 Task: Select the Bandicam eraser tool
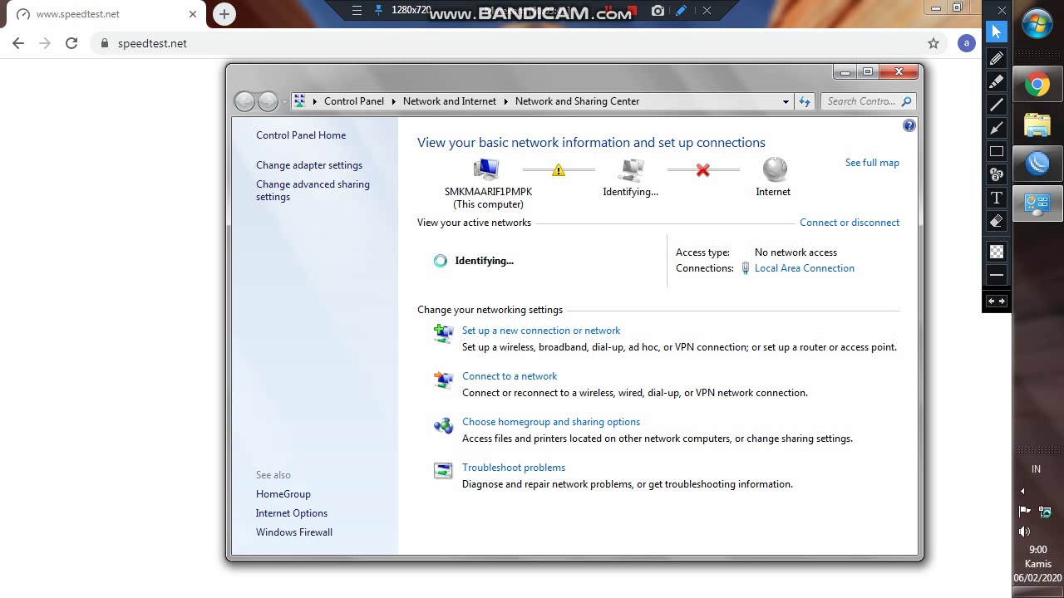pos(997,221)
